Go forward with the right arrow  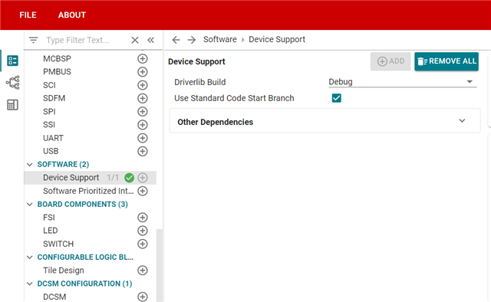(192, 40)
